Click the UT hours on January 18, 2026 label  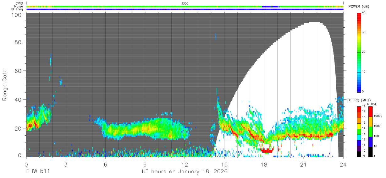pos(184,172)
